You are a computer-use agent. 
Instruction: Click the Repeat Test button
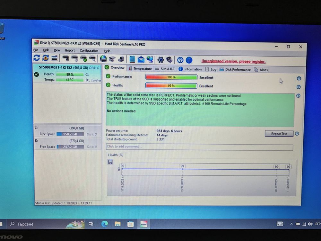tap(279, 134)
